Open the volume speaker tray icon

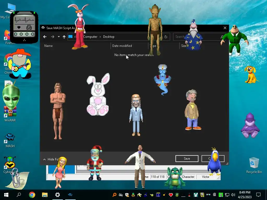click(233, 195)
